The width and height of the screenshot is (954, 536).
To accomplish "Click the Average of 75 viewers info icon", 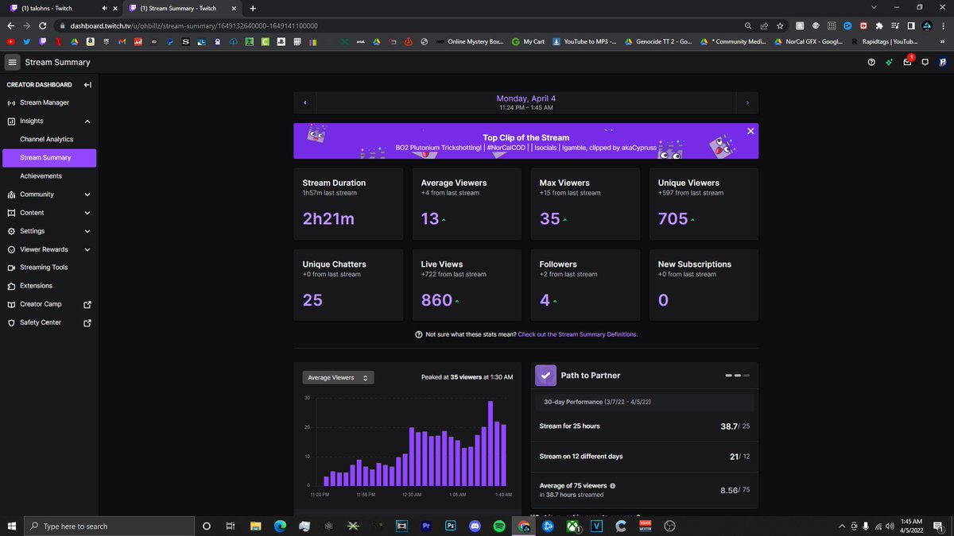I will [x=612, y=486].
